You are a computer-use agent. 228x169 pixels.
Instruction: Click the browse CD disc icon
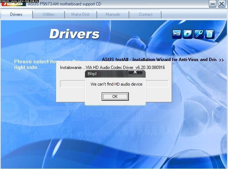(187, 34)
